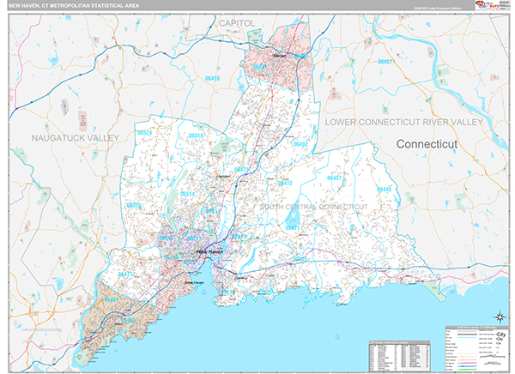Click the map legend box title
The width and height of the screenshot is (515, 374).
[x=476, y=328]
